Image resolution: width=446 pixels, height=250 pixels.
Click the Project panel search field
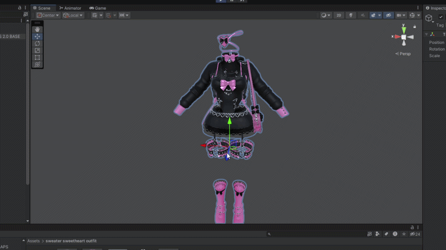[318, 234]
